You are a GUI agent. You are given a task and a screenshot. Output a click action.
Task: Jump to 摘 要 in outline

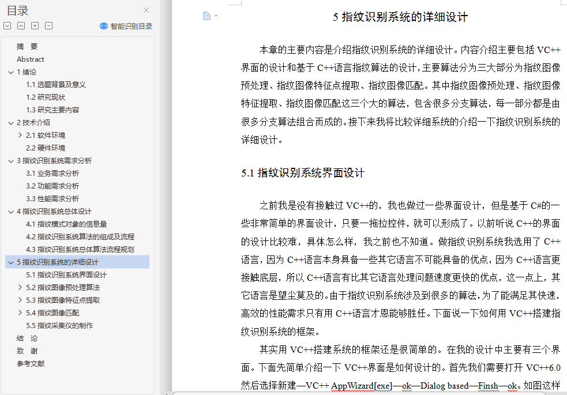27,46
